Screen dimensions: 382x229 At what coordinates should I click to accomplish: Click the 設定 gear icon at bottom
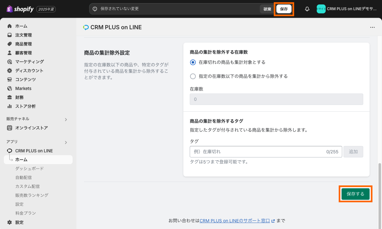pyautogui.click(x=10, y=222)
